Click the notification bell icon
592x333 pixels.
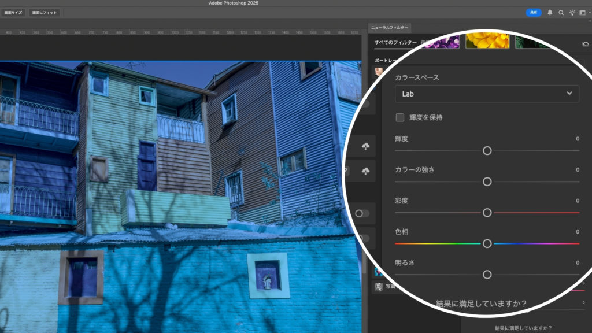coord(550,12)
